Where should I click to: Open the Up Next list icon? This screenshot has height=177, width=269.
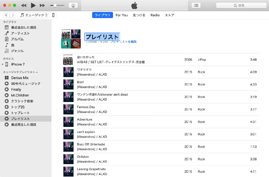[196, 6]
